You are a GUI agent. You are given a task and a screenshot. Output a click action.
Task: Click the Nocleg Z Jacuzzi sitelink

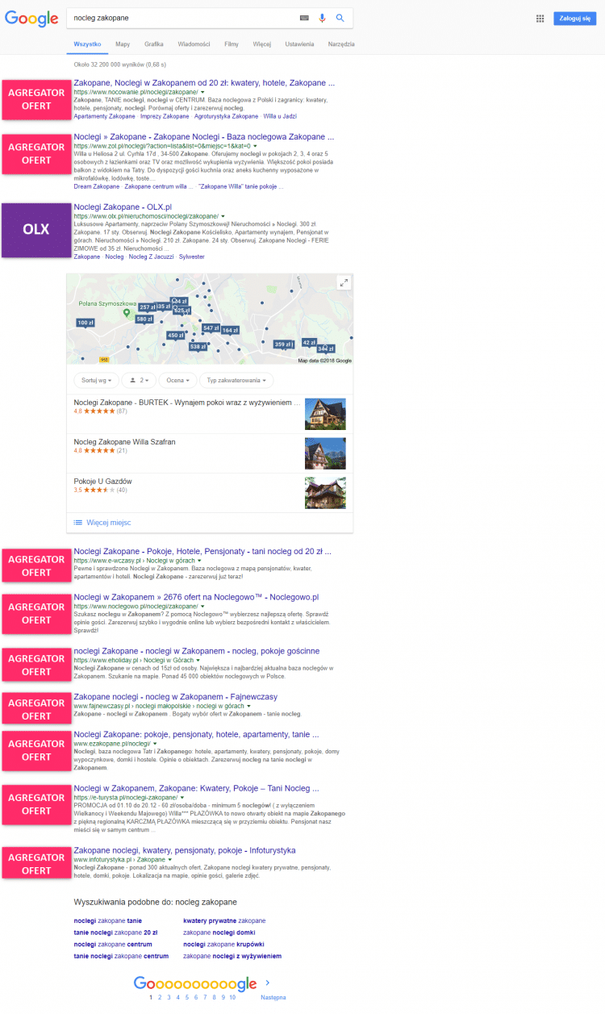pyautogui.click(x=151, y=257)
